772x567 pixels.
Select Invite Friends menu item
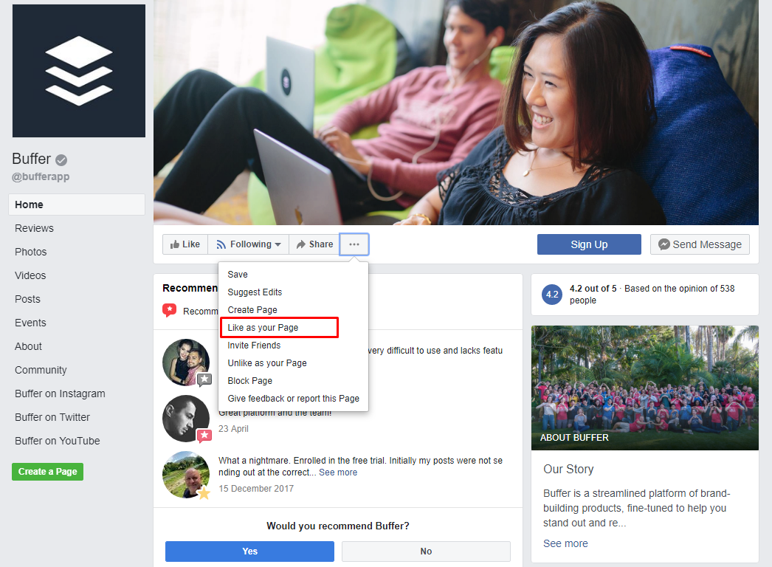click(293, 346)
